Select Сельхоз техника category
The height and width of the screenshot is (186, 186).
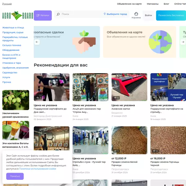(12, 45)
